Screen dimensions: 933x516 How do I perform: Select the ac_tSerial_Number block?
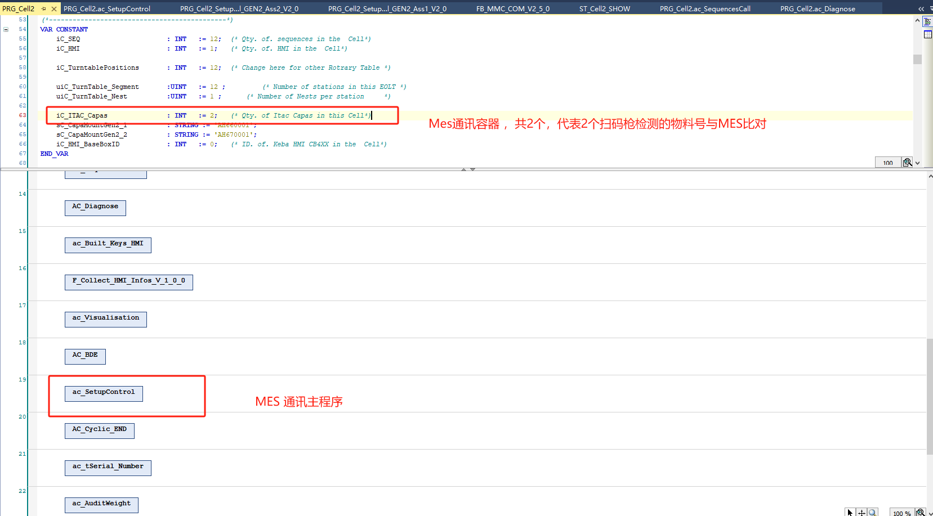point(108,468)
